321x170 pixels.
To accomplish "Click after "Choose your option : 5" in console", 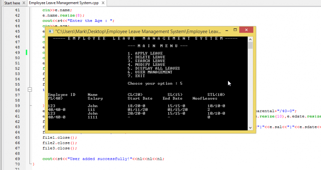I will (184, 84).
